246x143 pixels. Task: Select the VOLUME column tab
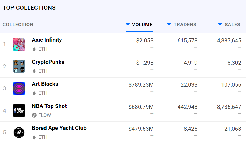(142, 25)
